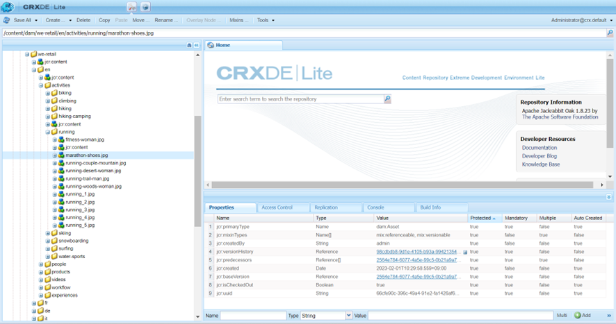Open the Tools dropdown menu

(x=266, y=20)
